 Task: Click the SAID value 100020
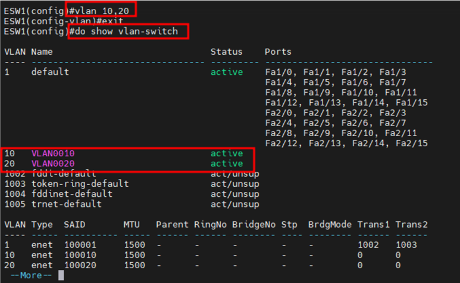(x=80, y=265)
